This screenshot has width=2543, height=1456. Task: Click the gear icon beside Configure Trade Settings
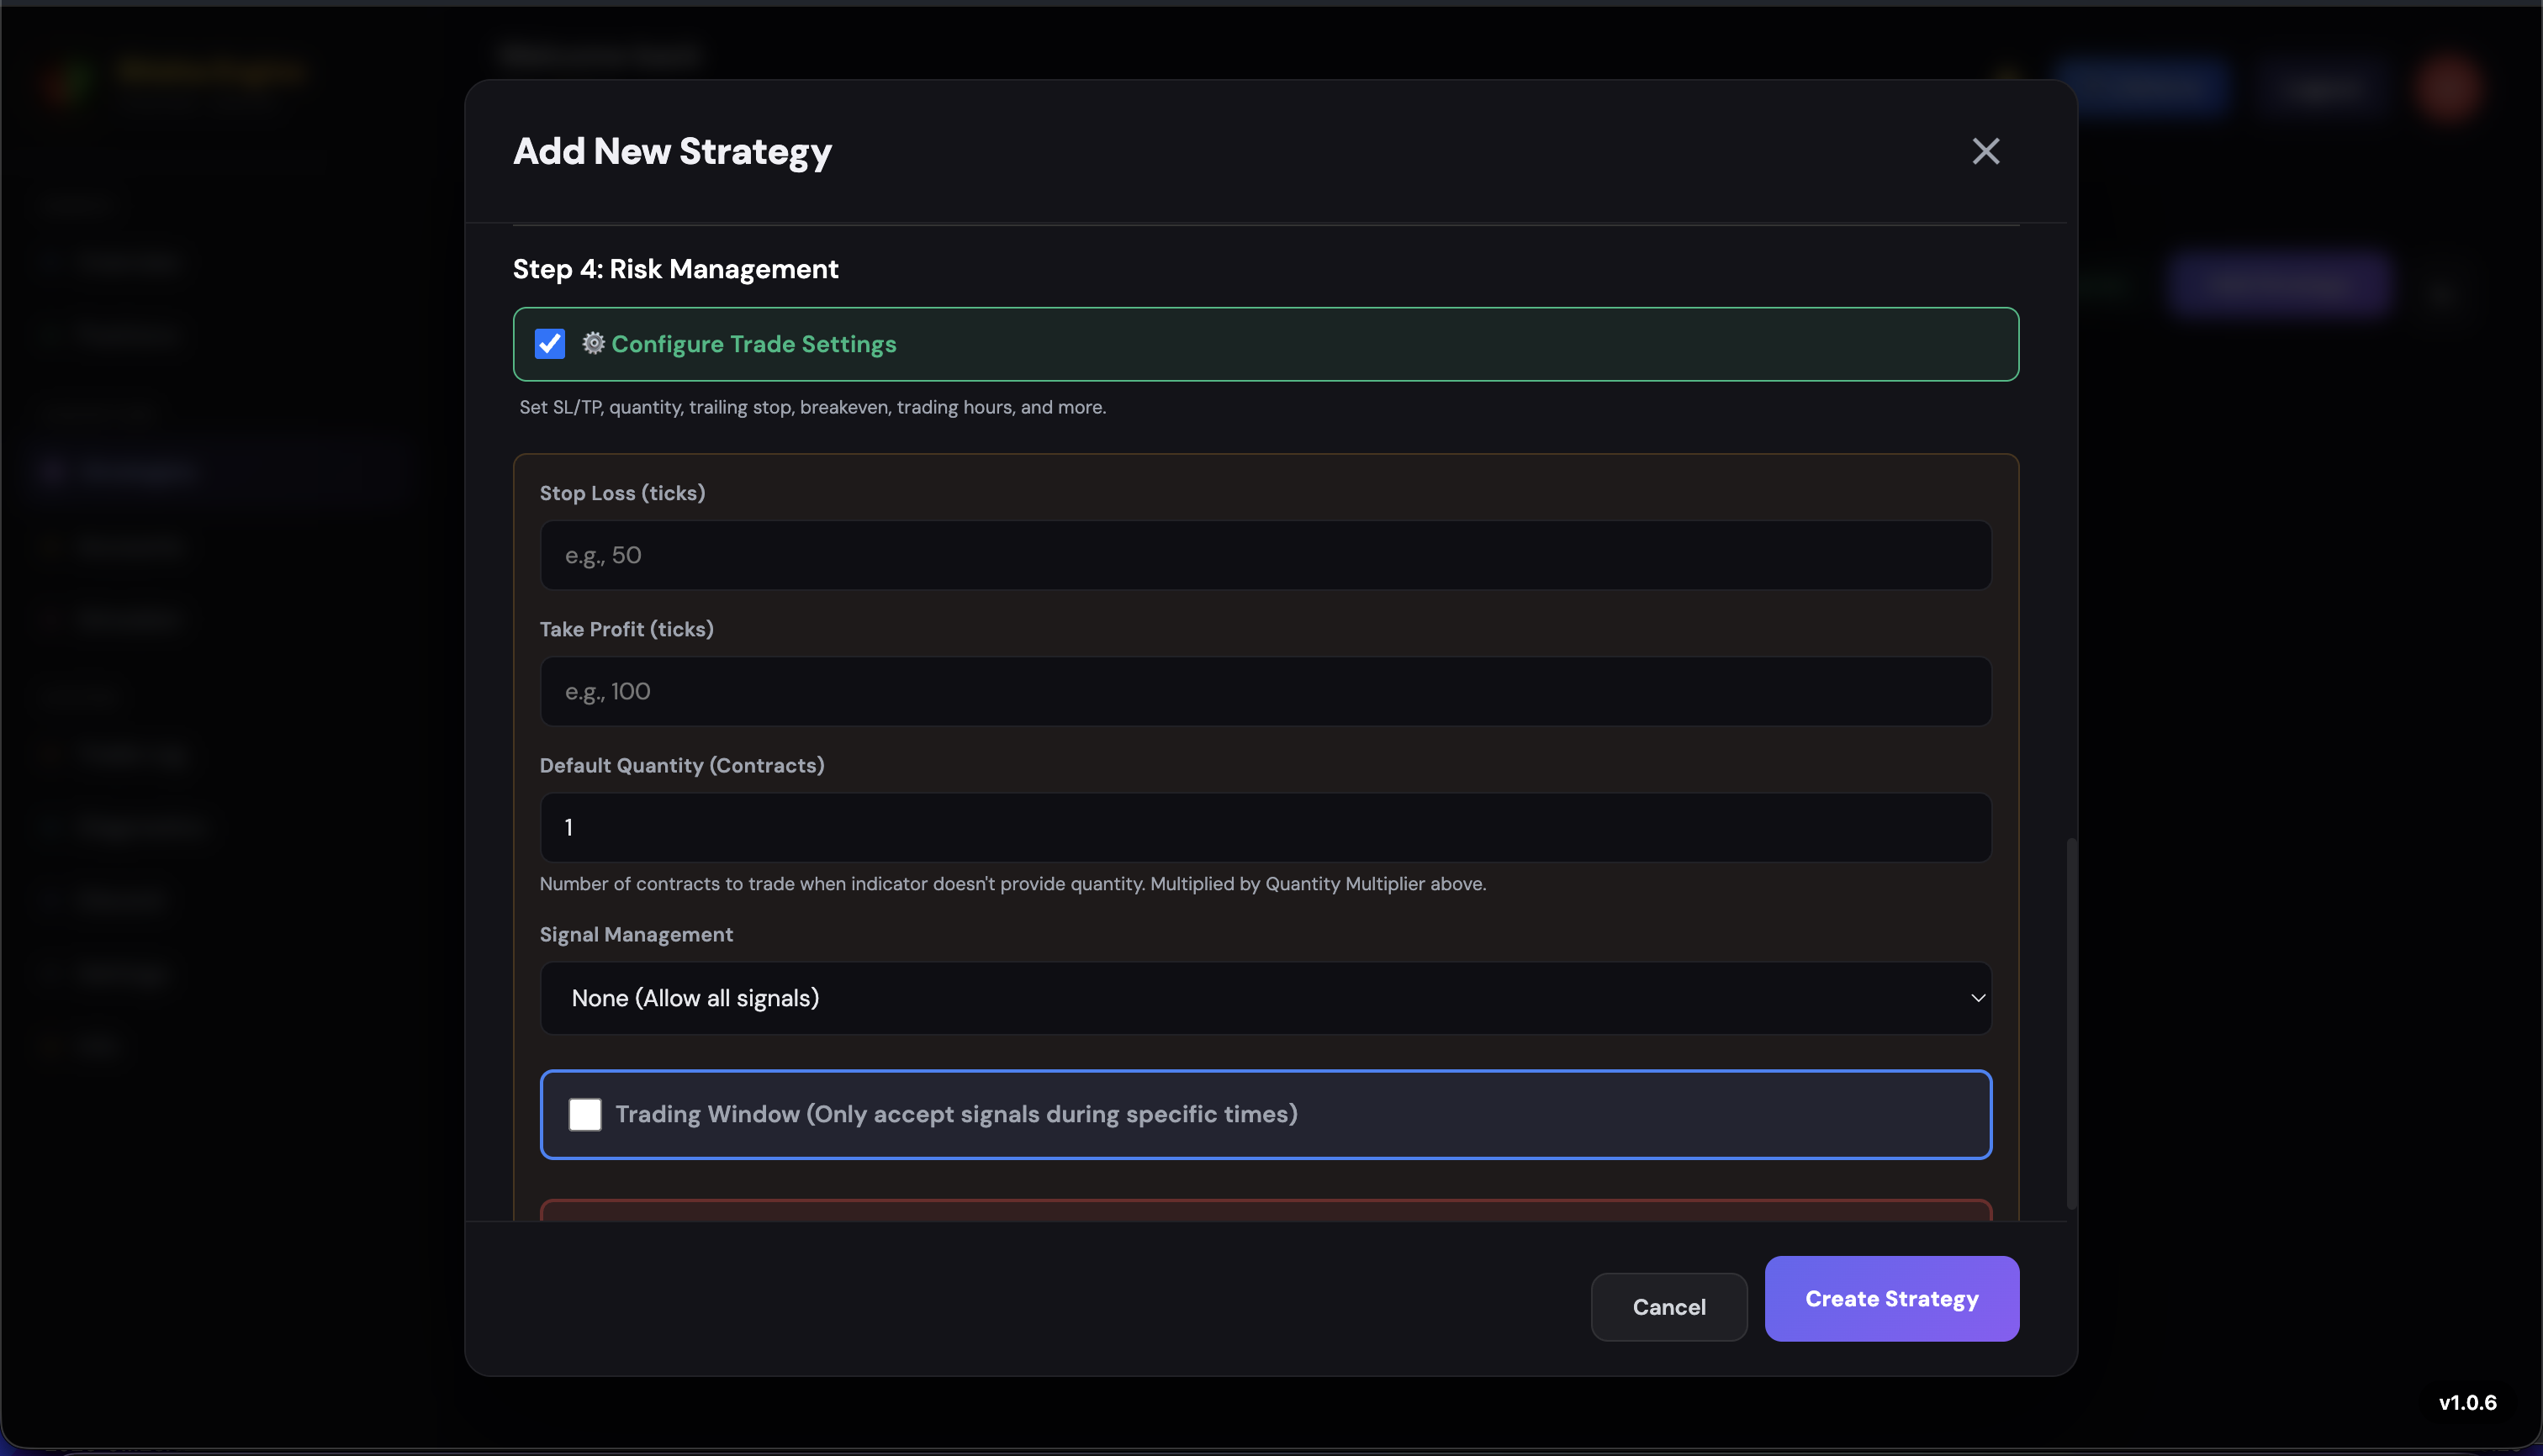(x=593, y=343)
